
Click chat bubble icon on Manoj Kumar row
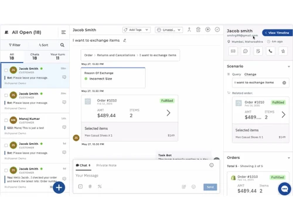[x=64, y=127]
